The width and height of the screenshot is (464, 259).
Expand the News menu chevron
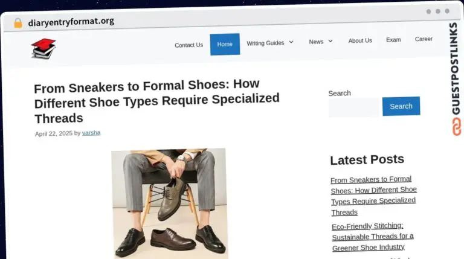[330, 41]
